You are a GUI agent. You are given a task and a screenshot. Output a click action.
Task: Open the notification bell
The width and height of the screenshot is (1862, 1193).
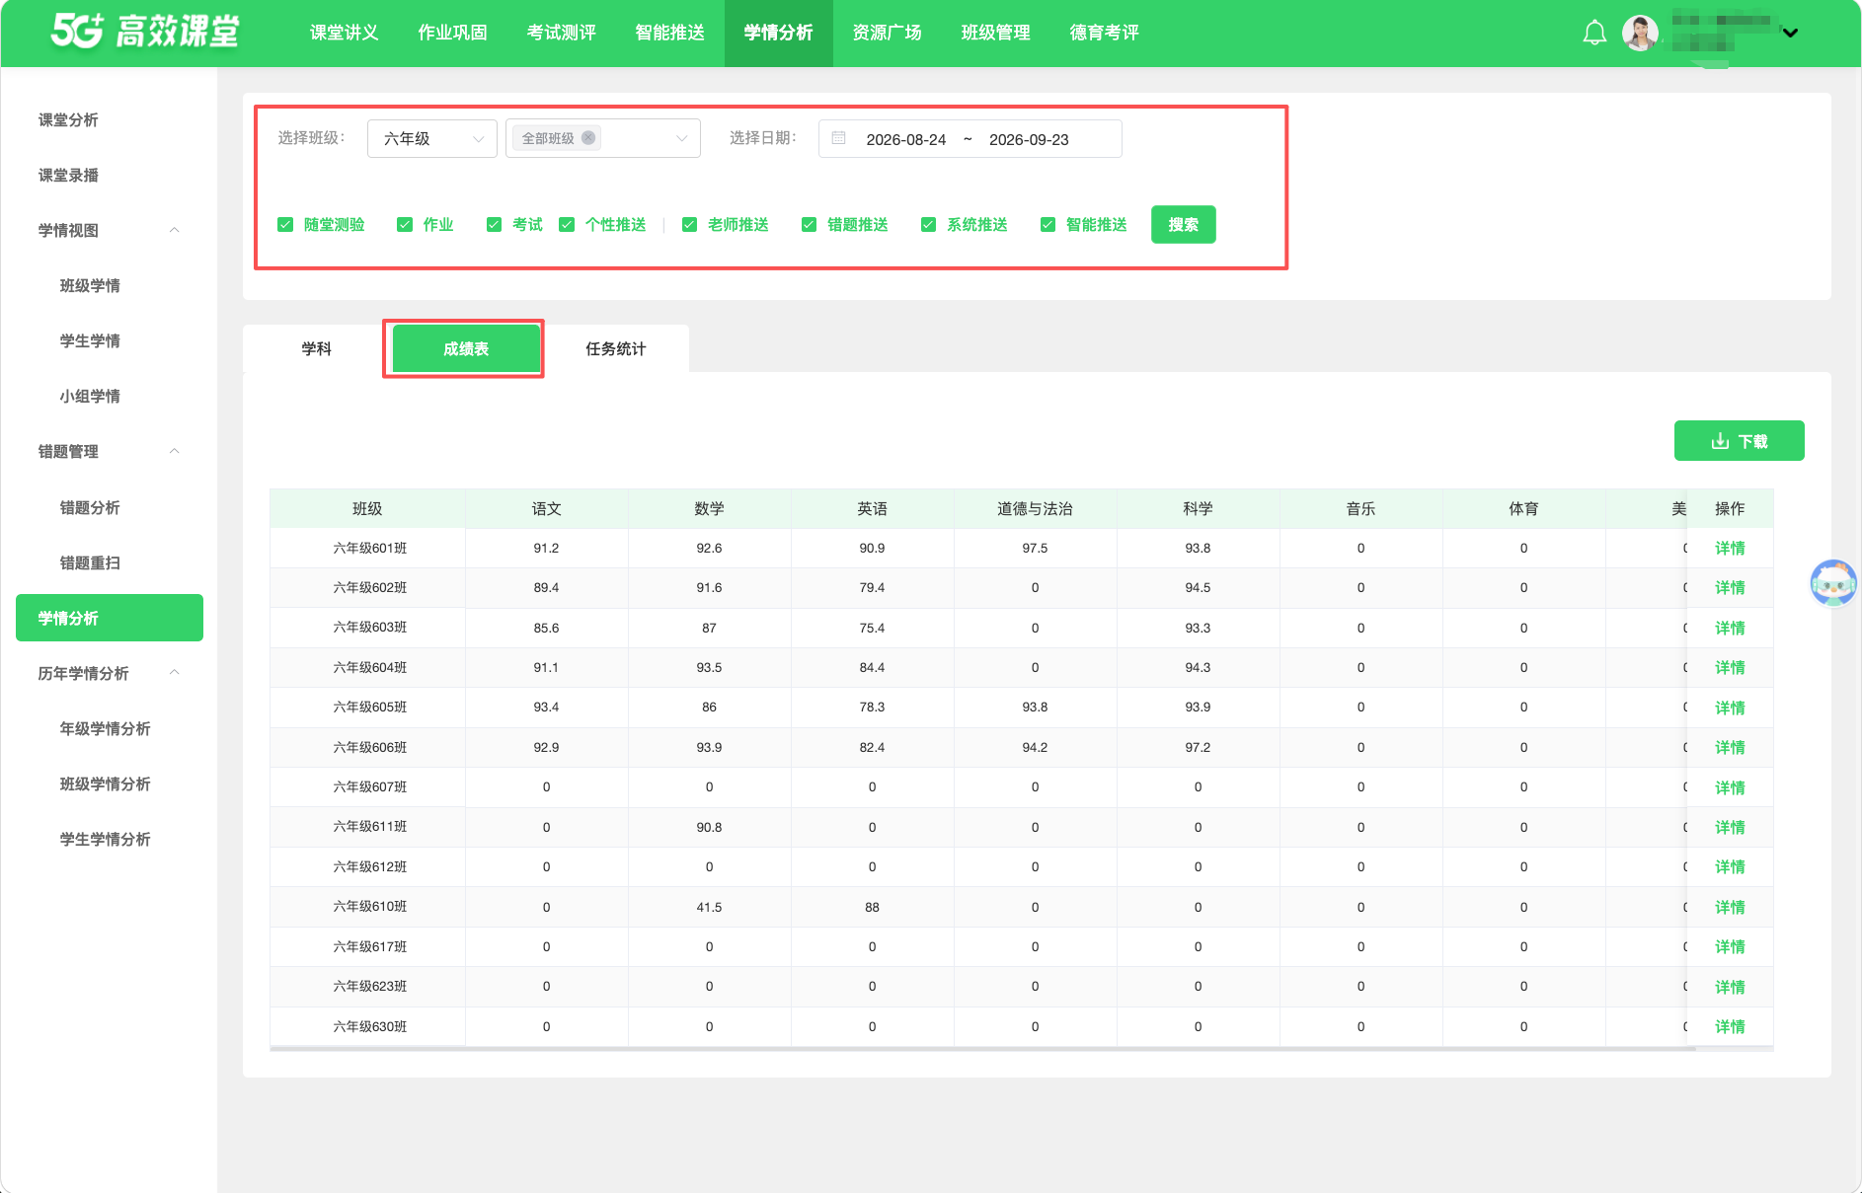[x=1594, y=33]
